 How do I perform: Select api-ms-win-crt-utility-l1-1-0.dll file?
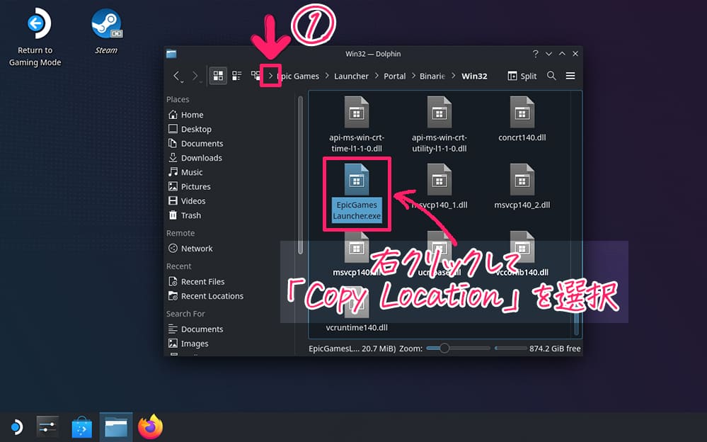pos(439,124)
